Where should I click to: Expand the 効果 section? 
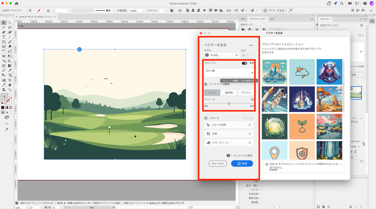pos(229,134)
